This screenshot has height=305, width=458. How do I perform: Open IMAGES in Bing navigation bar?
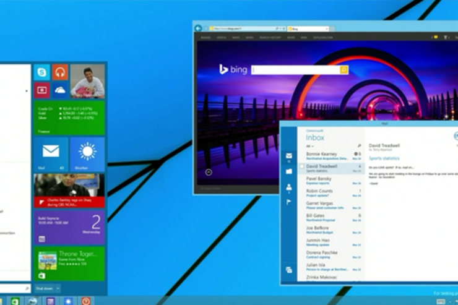point(206,38)
